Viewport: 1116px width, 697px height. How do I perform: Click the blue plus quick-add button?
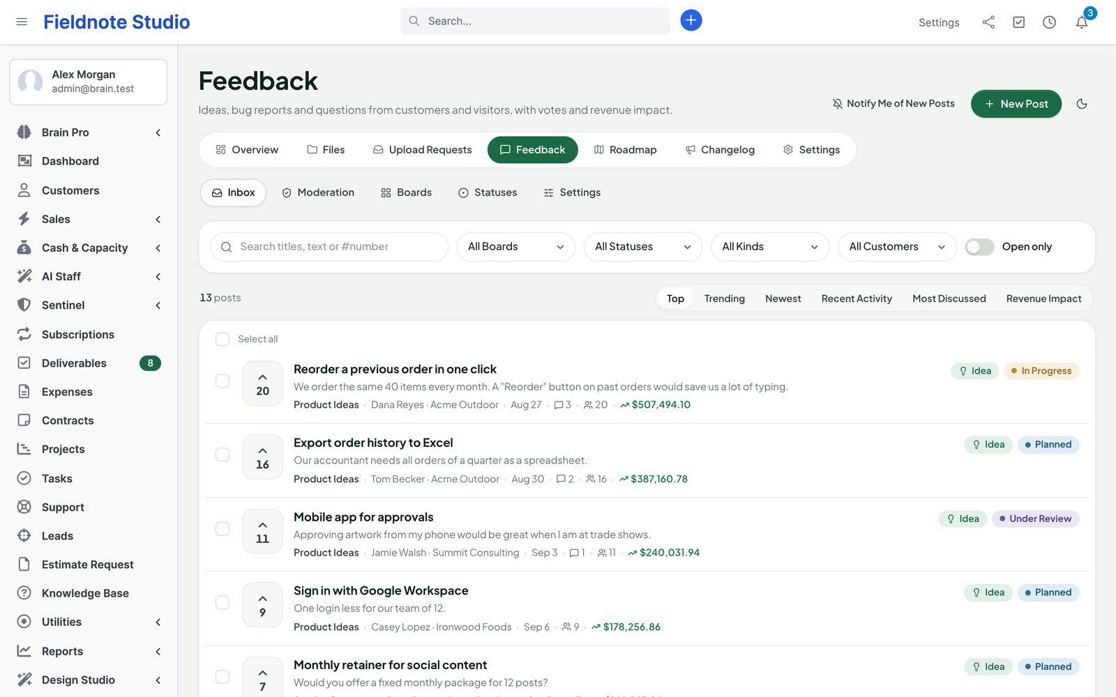[691, 20]
